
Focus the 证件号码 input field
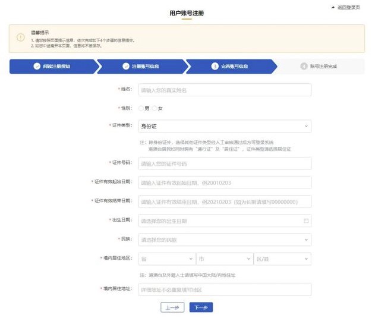(x=225, y=163)
